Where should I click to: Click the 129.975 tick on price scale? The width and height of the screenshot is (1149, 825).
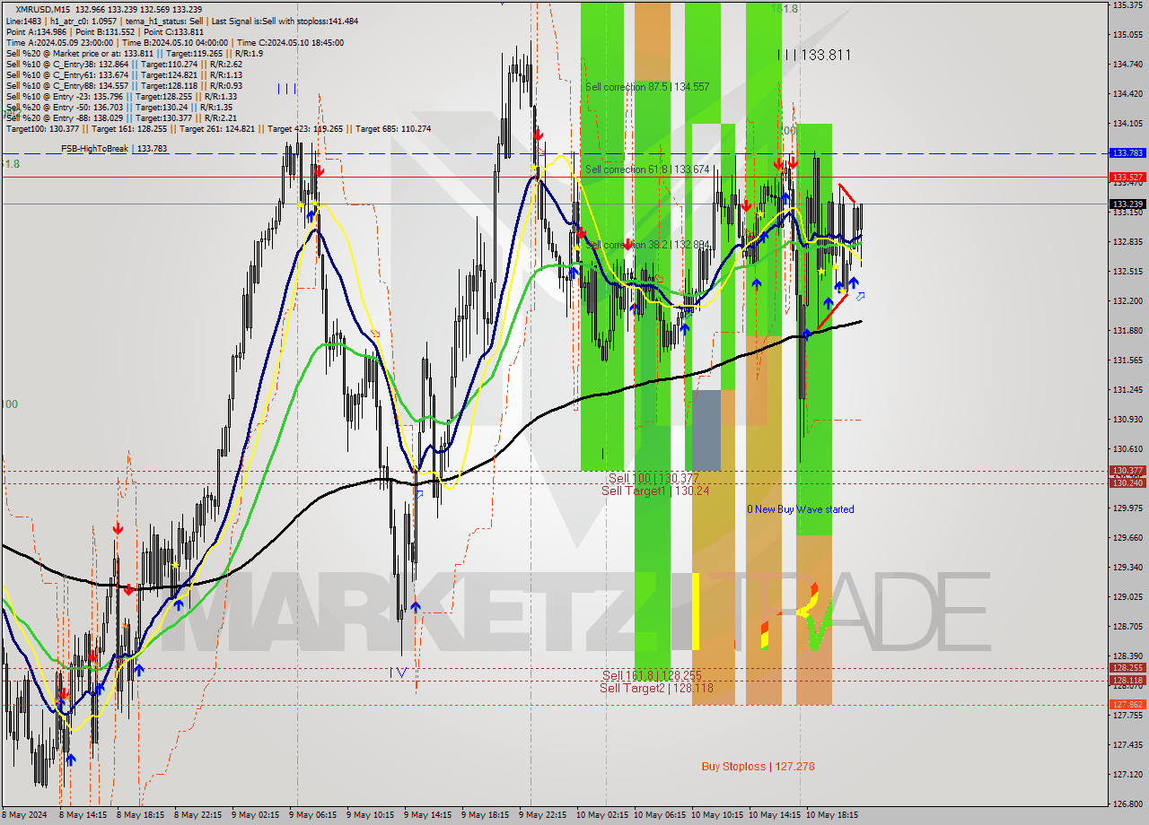click(x=1127, y=508)
